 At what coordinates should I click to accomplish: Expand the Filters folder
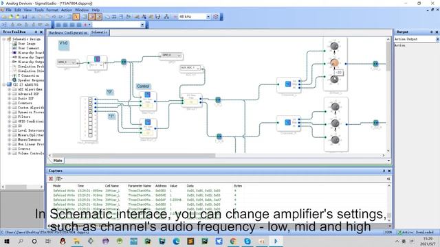pos(9,117)
